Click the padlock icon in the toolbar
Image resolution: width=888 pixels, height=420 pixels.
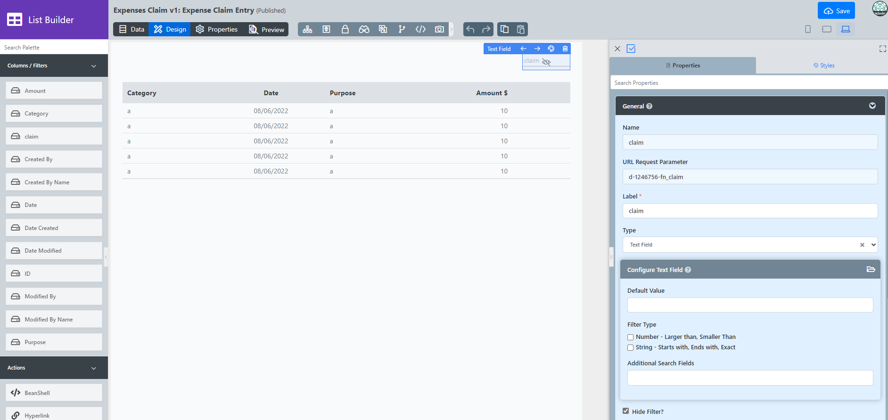[x=345, y=29]
